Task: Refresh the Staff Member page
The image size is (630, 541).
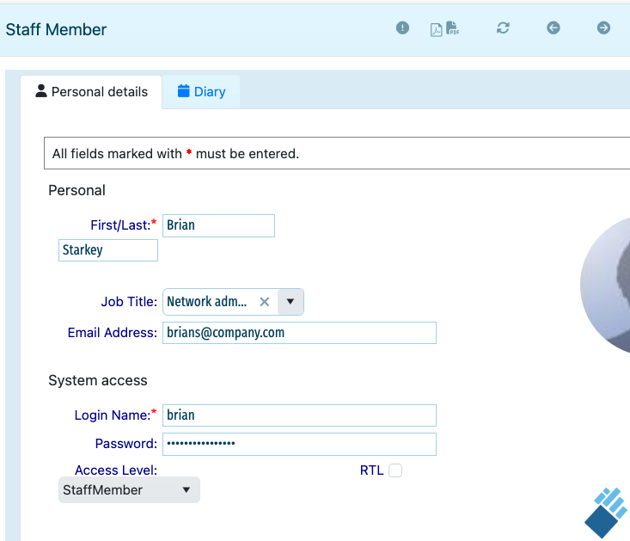Action: point(503,28)
